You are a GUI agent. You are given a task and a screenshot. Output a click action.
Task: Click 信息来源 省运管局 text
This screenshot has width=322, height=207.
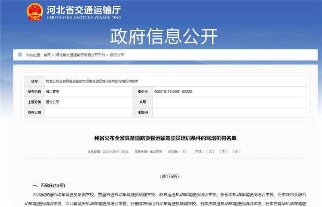(148, 152)
